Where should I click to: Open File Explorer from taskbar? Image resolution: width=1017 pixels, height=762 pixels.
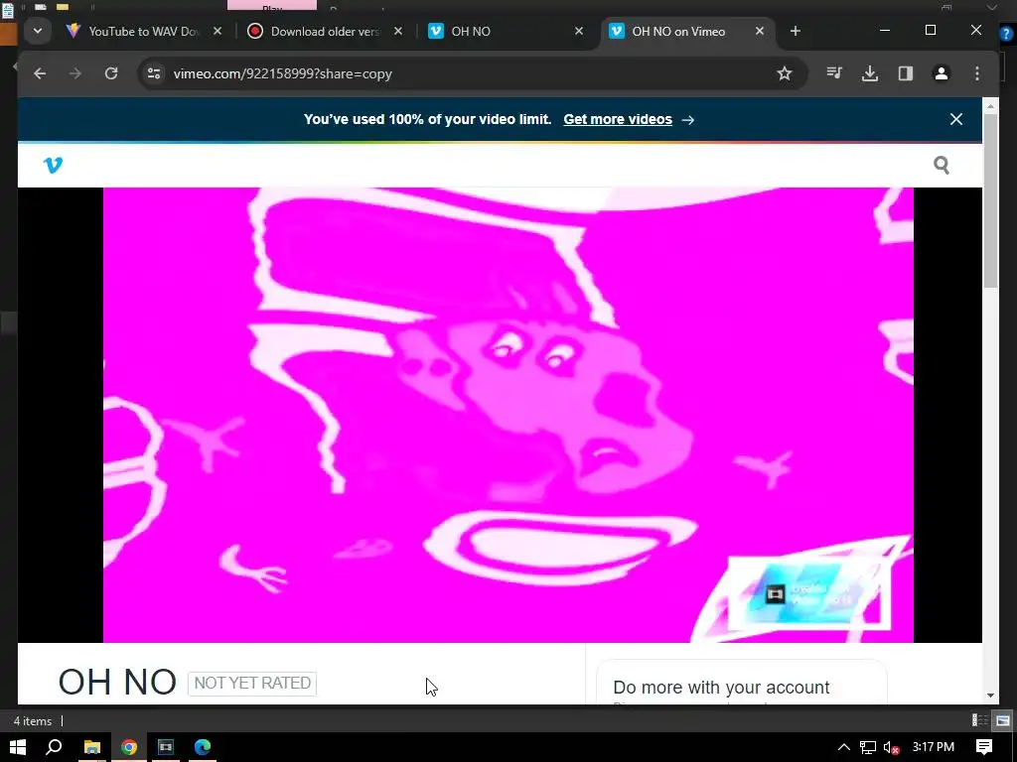pyautogui.click(x=92, y=747)
